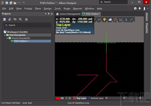Viewport: 151px width, 106px height.
Task: Click the open project folder icon in Projects panel
Action: (15, 19)
